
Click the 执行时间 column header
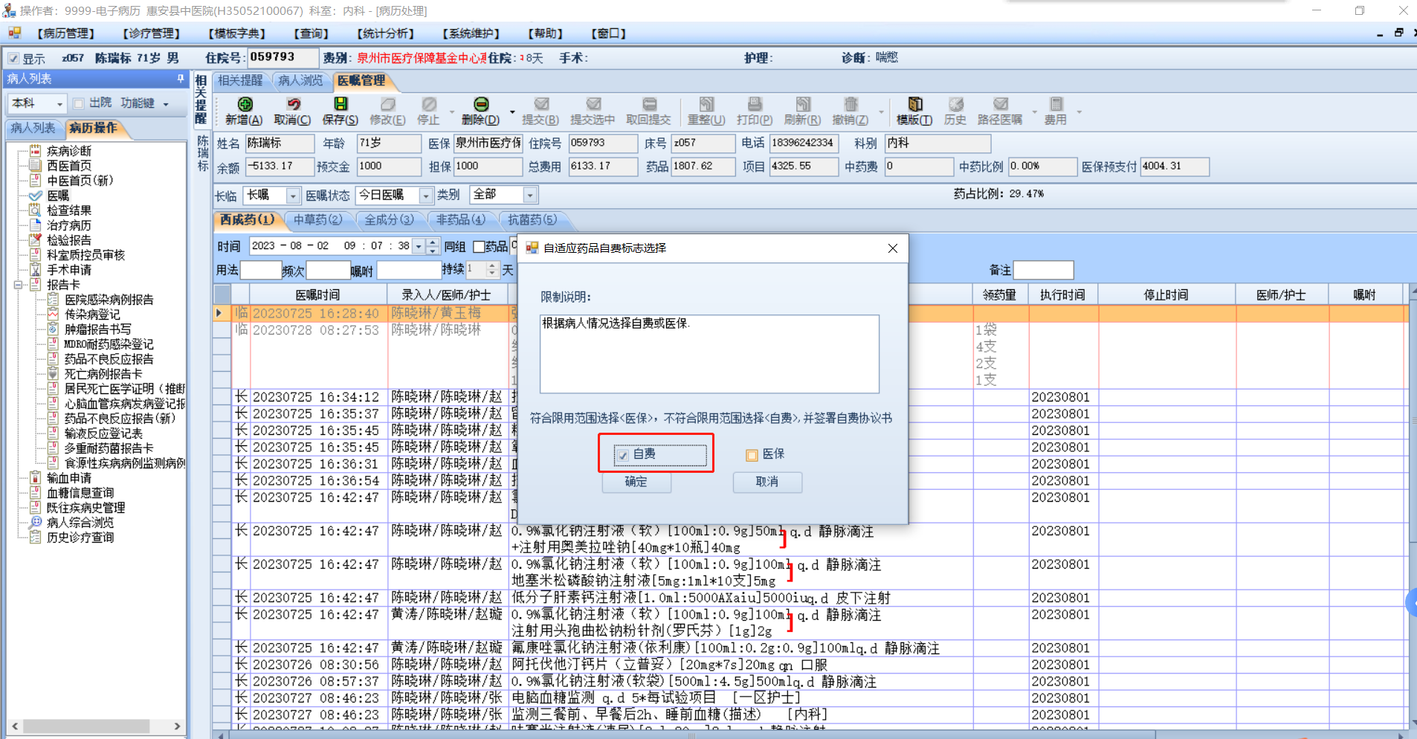click(x=1062, y=295)
